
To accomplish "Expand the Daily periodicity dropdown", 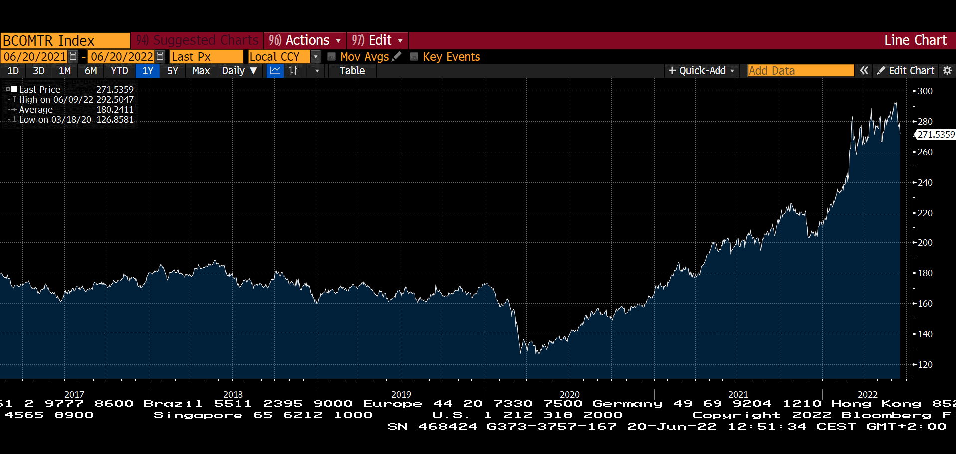I will pyautogui.click(x=239, y=71).
